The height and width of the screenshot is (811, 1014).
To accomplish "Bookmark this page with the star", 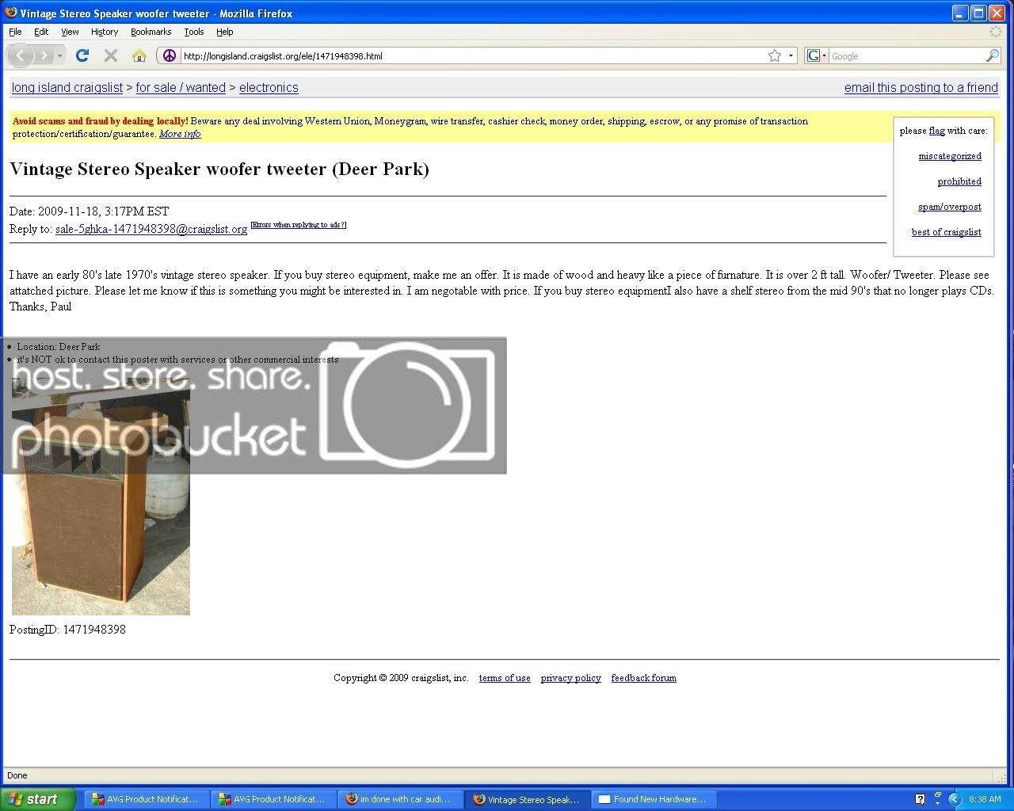I will (x=775, y=55).
